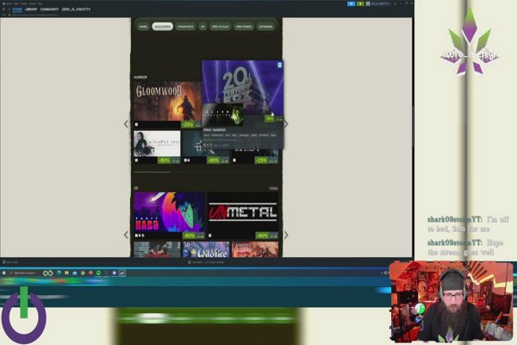The height and width of the screenshot is (345, 517).
Task: Show previous games in the 2D carousel
Action: point(126,235)
